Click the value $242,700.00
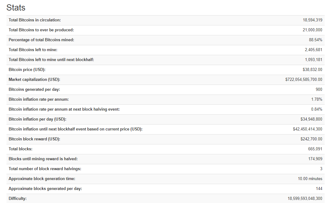This screenshot has width=329, height=203. 311,139
